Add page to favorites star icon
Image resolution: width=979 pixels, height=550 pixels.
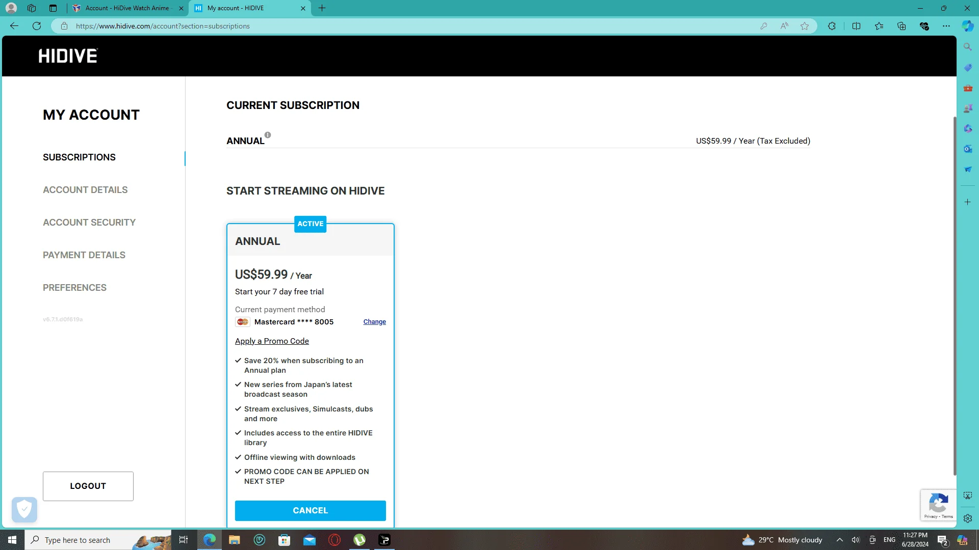click(x=805, y=26)
